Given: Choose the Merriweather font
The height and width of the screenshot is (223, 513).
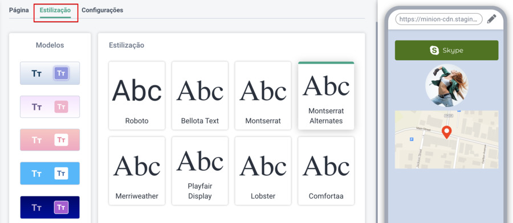Looking at the screenshot, I should [x=137, y=171].
